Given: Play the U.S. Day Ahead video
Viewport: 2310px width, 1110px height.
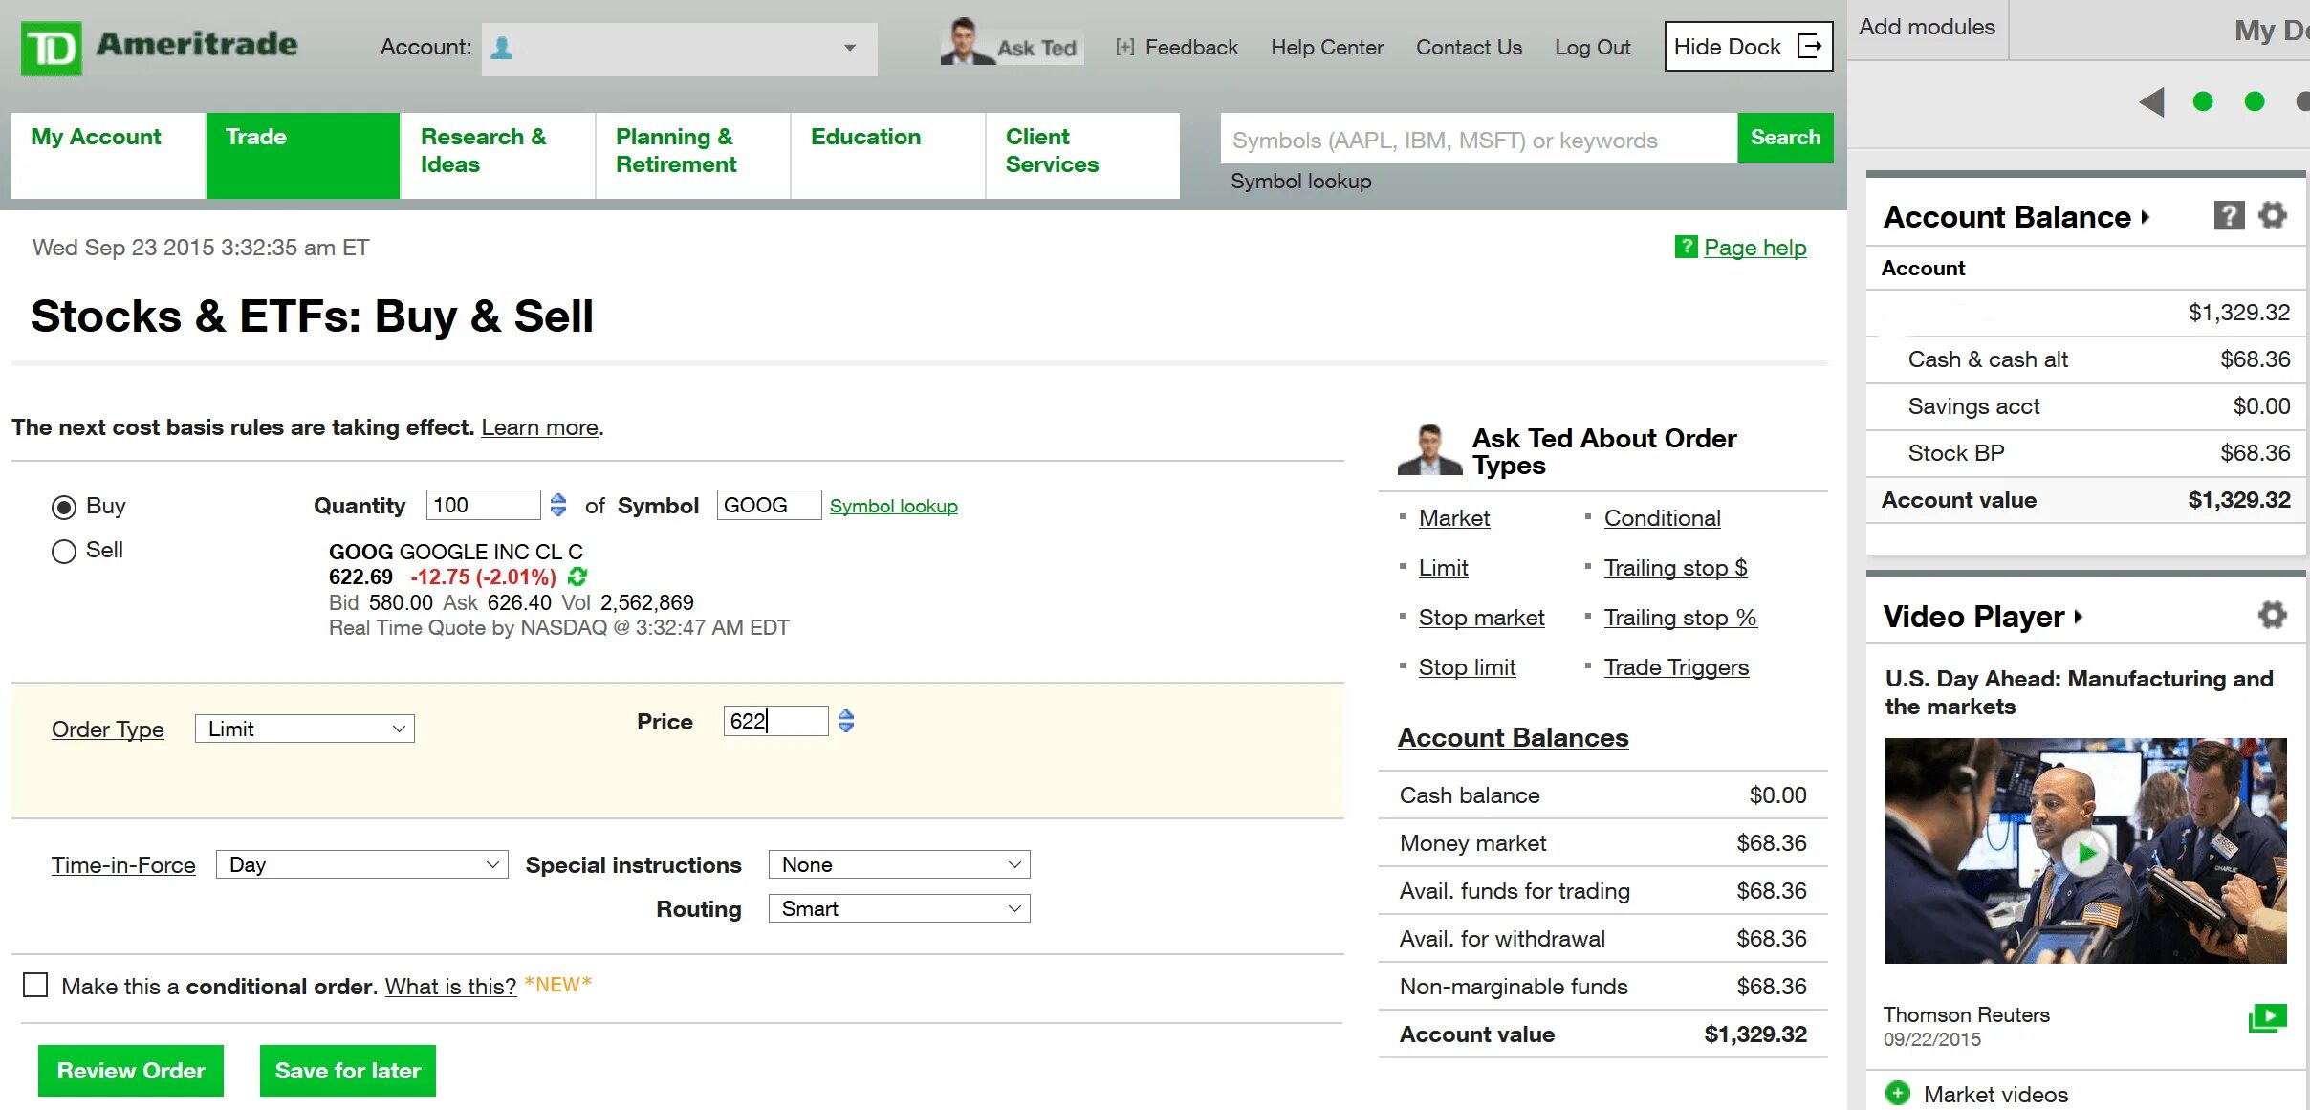Looking at the screenshot, I should [x=2085, y=851].
